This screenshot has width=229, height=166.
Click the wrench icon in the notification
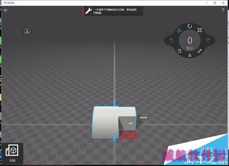[x=88, y=11]
